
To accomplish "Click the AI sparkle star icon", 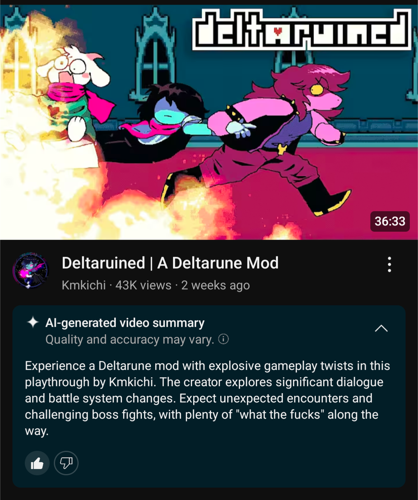I will coord(33,322).
